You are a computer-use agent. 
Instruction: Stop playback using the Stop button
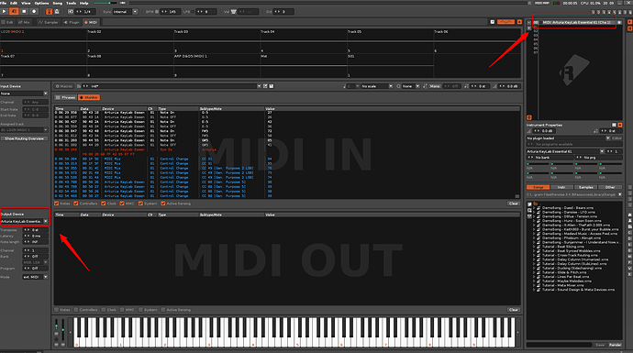click(24, 12)
